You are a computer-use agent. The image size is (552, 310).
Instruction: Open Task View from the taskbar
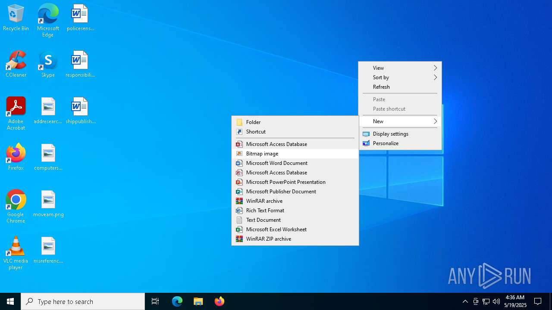155,301
